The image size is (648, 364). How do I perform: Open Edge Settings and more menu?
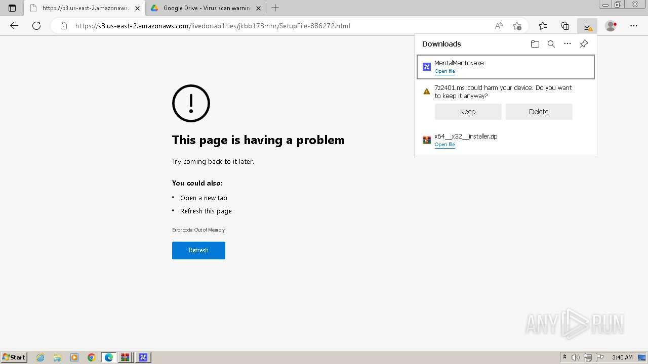[634, 26]
